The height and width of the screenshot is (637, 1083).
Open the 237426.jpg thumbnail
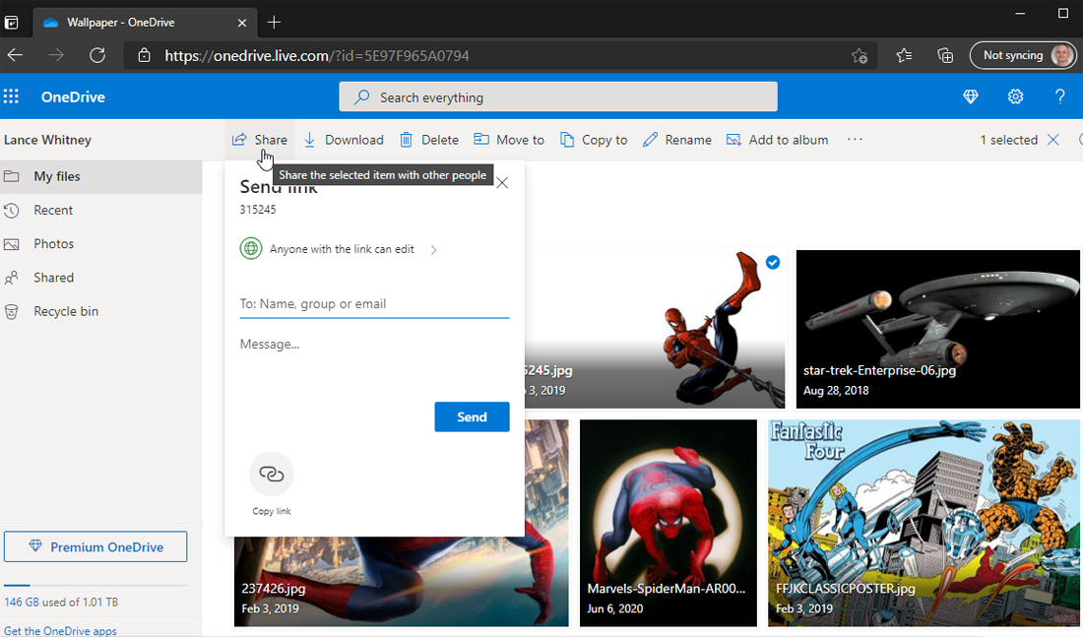pyautogui.click(x=402, y=580)
